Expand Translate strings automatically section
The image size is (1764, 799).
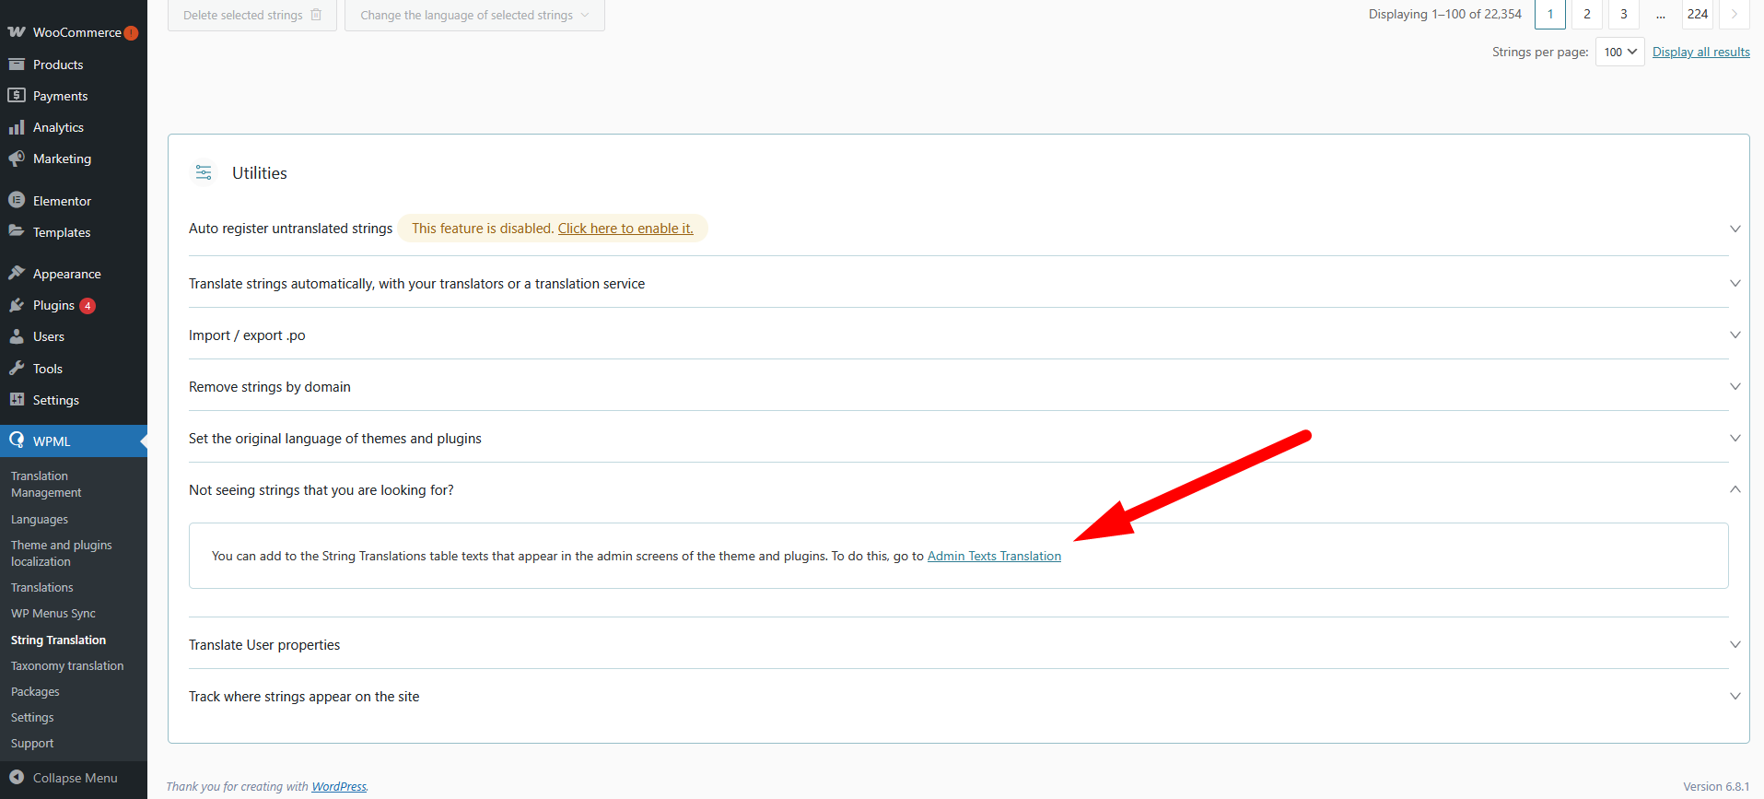[1735, 284]
